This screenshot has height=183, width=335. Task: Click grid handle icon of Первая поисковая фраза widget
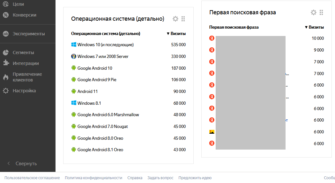(321, 12)
